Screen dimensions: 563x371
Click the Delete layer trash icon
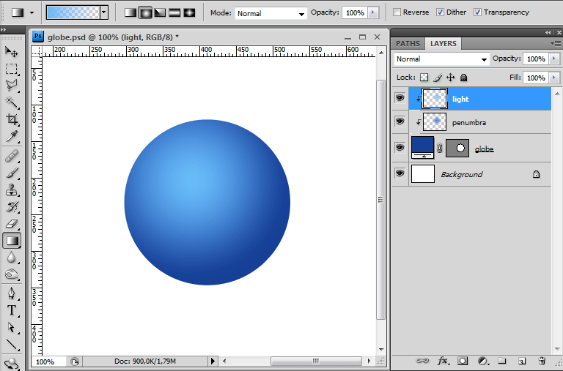542,361
